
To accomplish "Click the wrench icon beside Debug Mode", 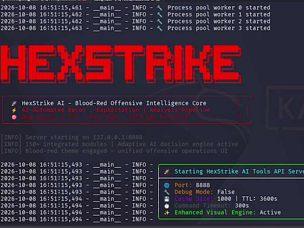I will (166, 192).
